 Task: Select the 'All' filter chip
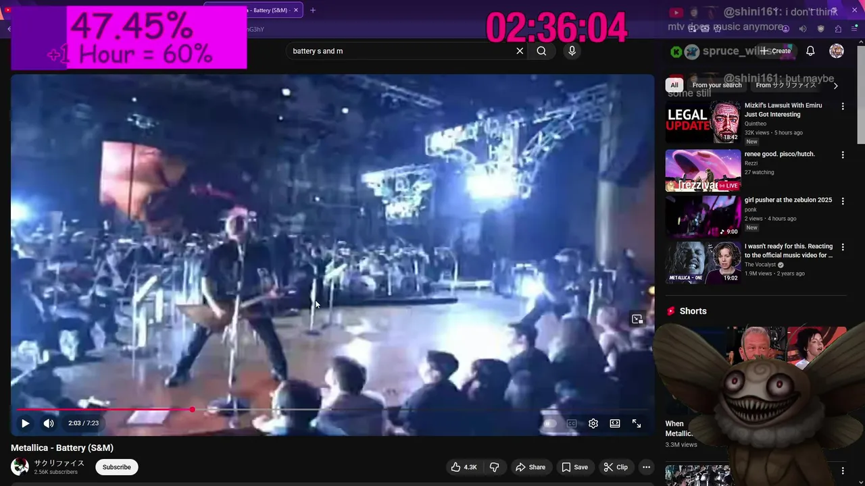pos(674,85)
